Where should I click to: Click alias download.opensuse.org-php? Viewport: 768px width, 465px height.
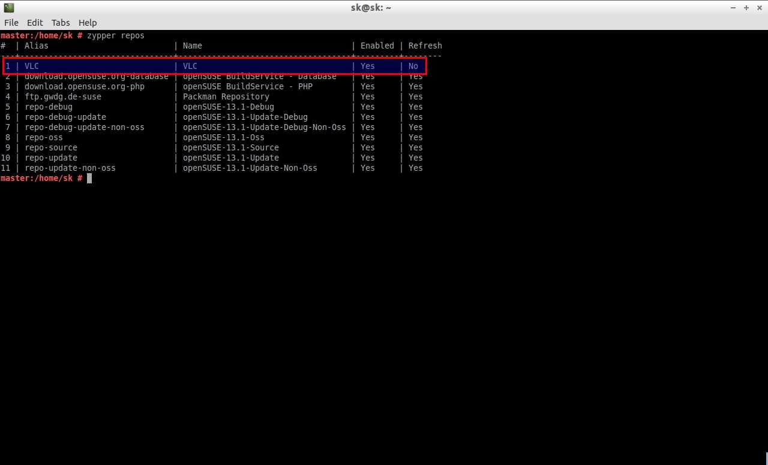[85, 86]
